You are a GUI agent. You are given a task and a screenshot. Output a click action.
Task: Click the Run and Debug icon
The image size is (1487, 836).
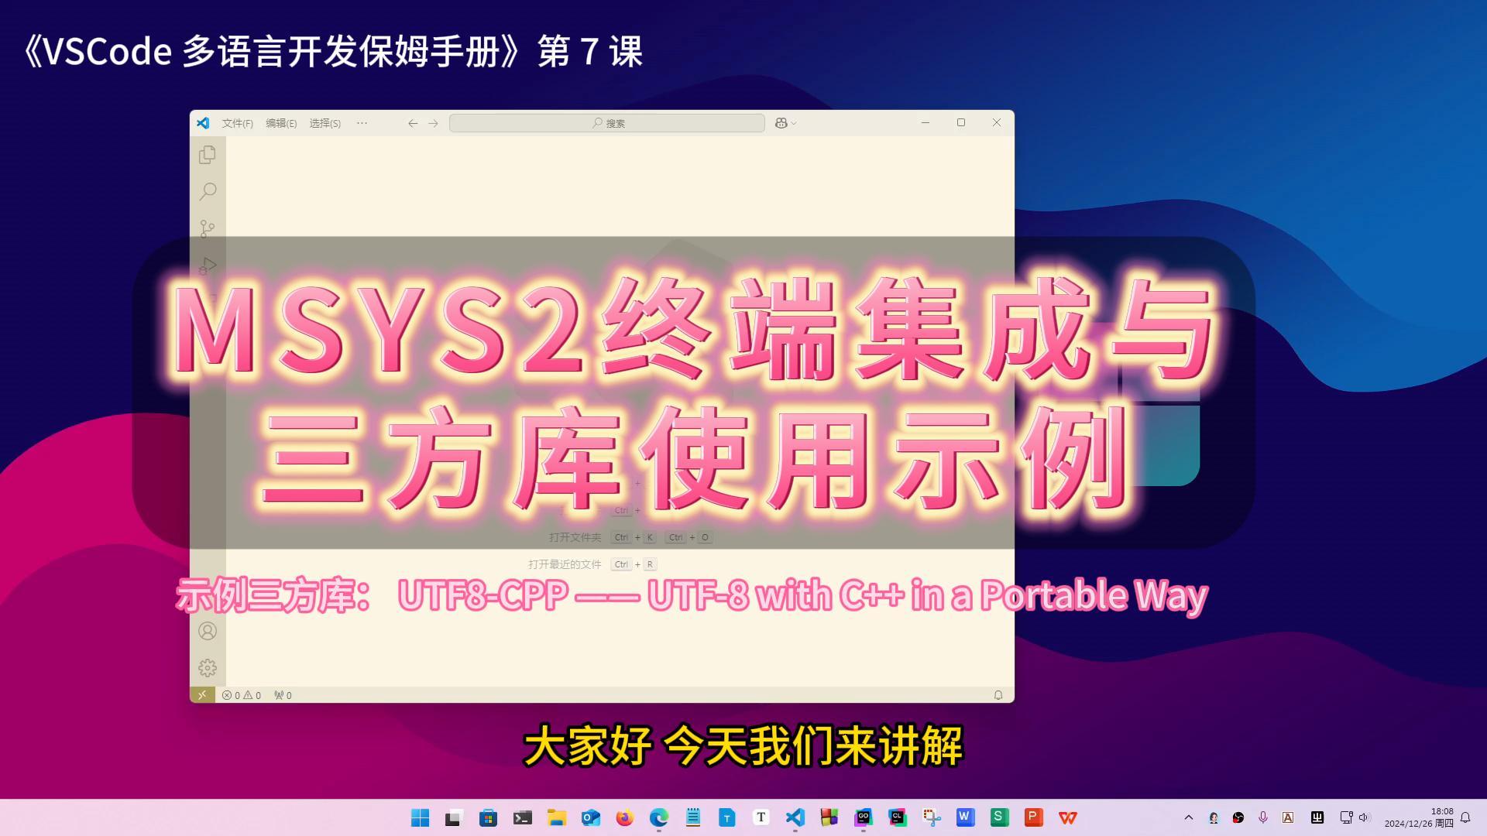tap(208, 265)
